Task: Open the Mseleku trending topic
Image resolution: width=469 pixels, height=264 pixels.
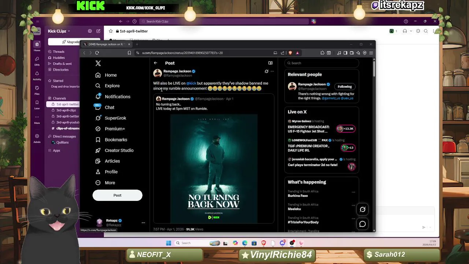Action: tap(294, 209)
